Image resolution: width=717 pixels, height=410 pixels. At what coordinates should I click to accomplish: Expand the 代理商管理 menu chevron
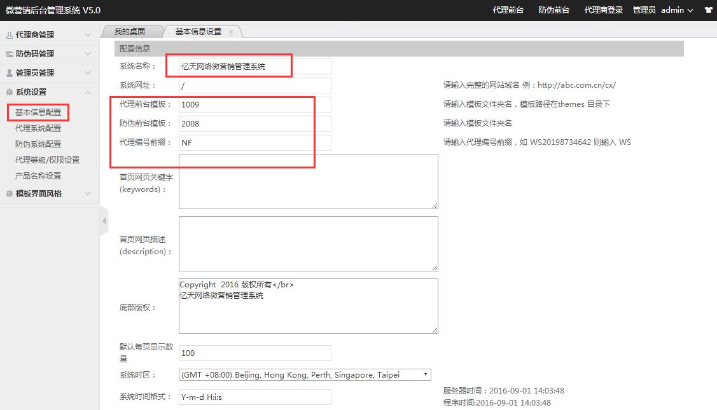(x=88, y=35)
